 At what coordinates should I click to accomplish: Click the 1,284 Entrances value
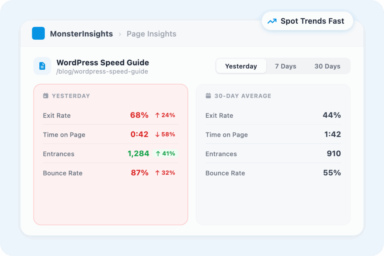138,153
